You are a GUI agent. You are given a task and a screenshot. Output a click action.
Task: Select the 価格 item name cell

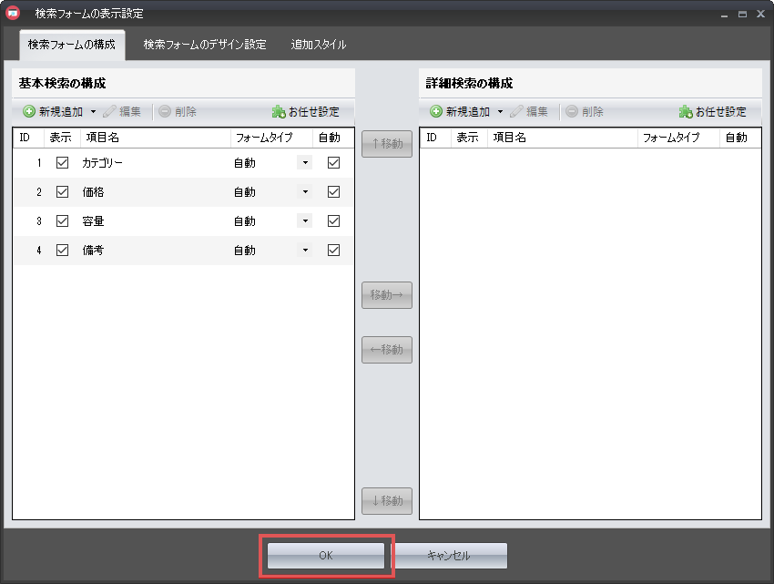137,192
